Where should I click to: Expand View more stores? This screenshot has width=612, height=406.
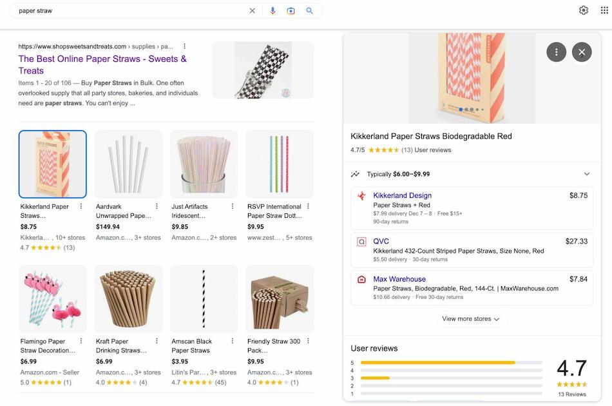point(471,319)
